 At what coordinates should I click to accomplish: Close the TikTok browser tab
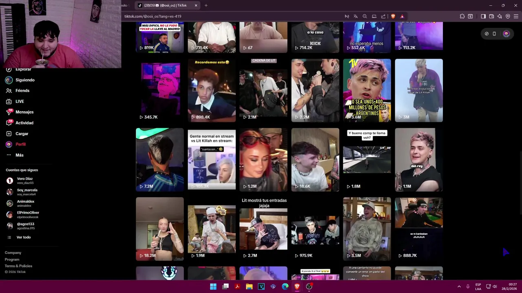[x=196, y=5]
